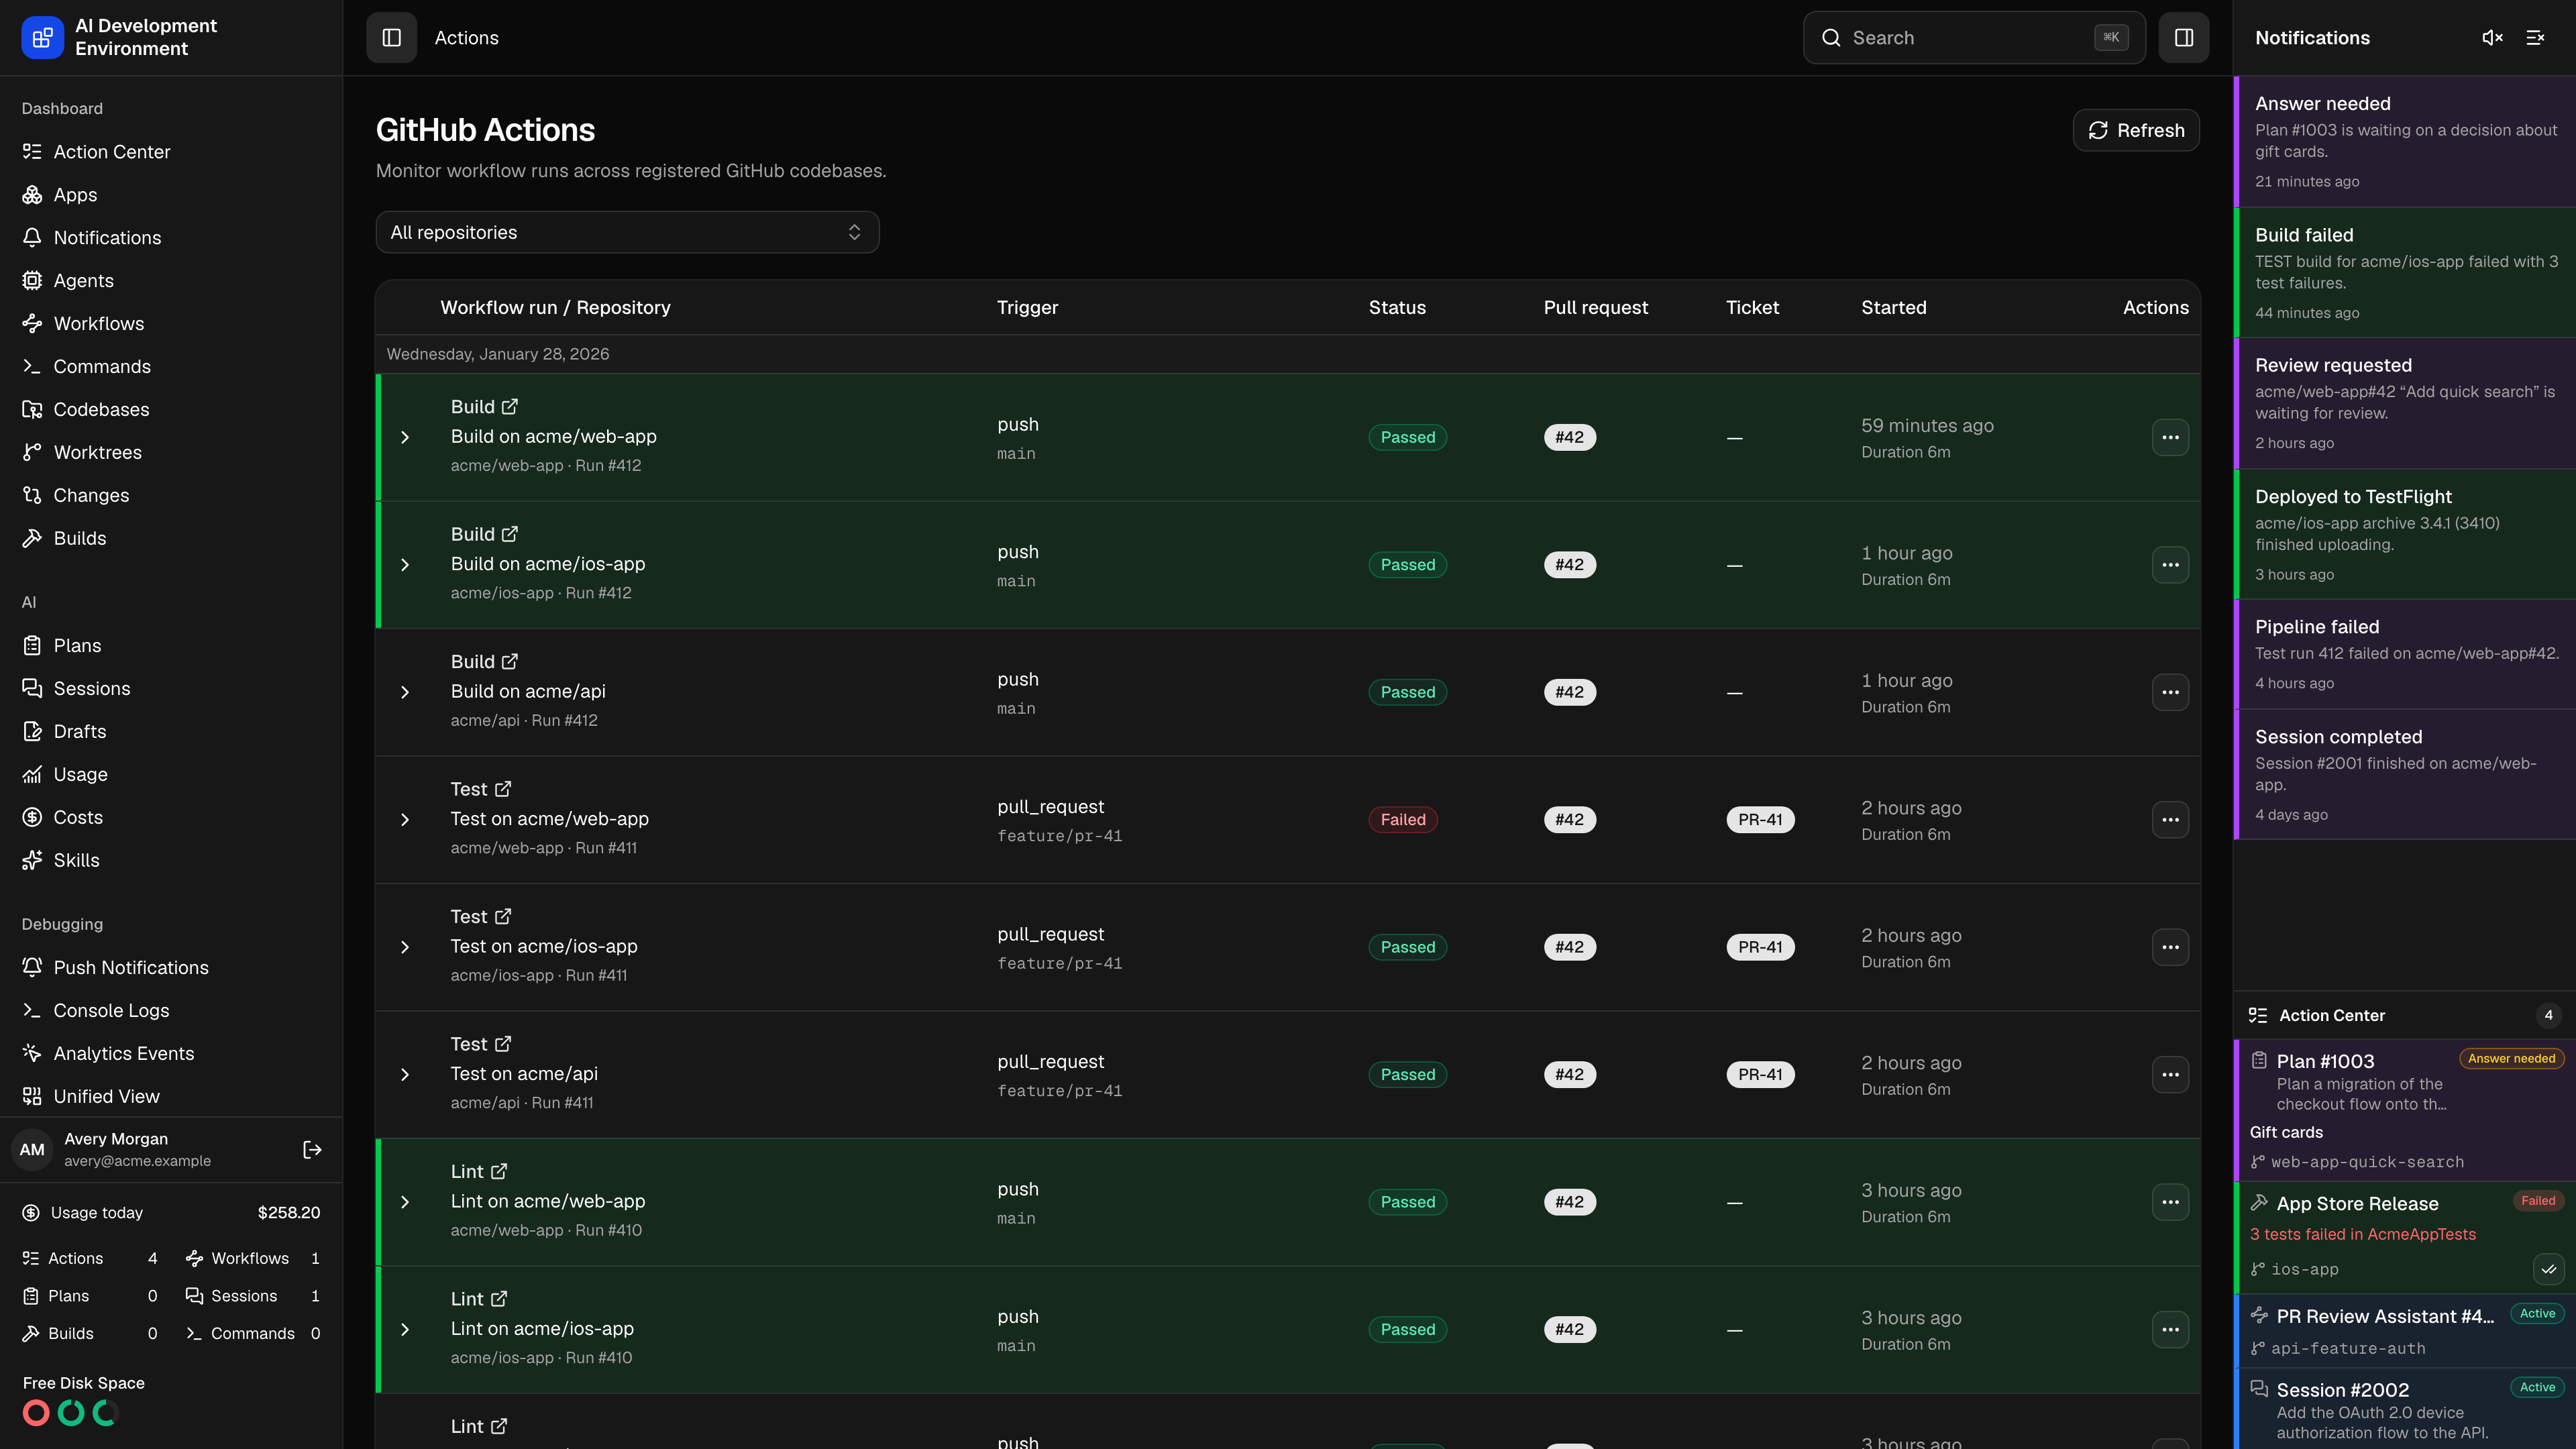Click the AI Development Environment logo
The height and width of the screenshot is (1449, 2576).
(x=42, y=37)
